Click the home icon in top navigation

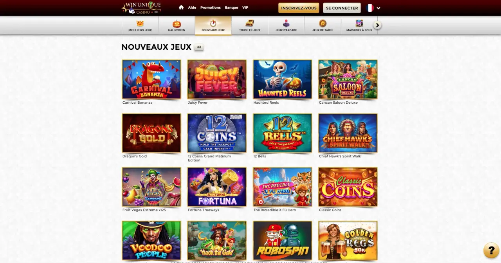[x=181, y=7]
